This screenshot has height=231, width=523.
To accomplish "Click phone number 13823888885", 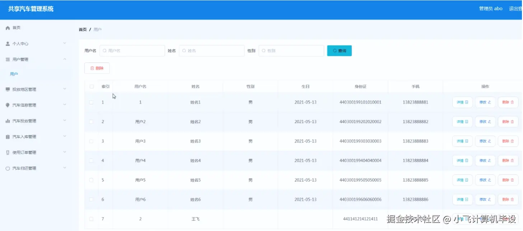I will [415, 180].
